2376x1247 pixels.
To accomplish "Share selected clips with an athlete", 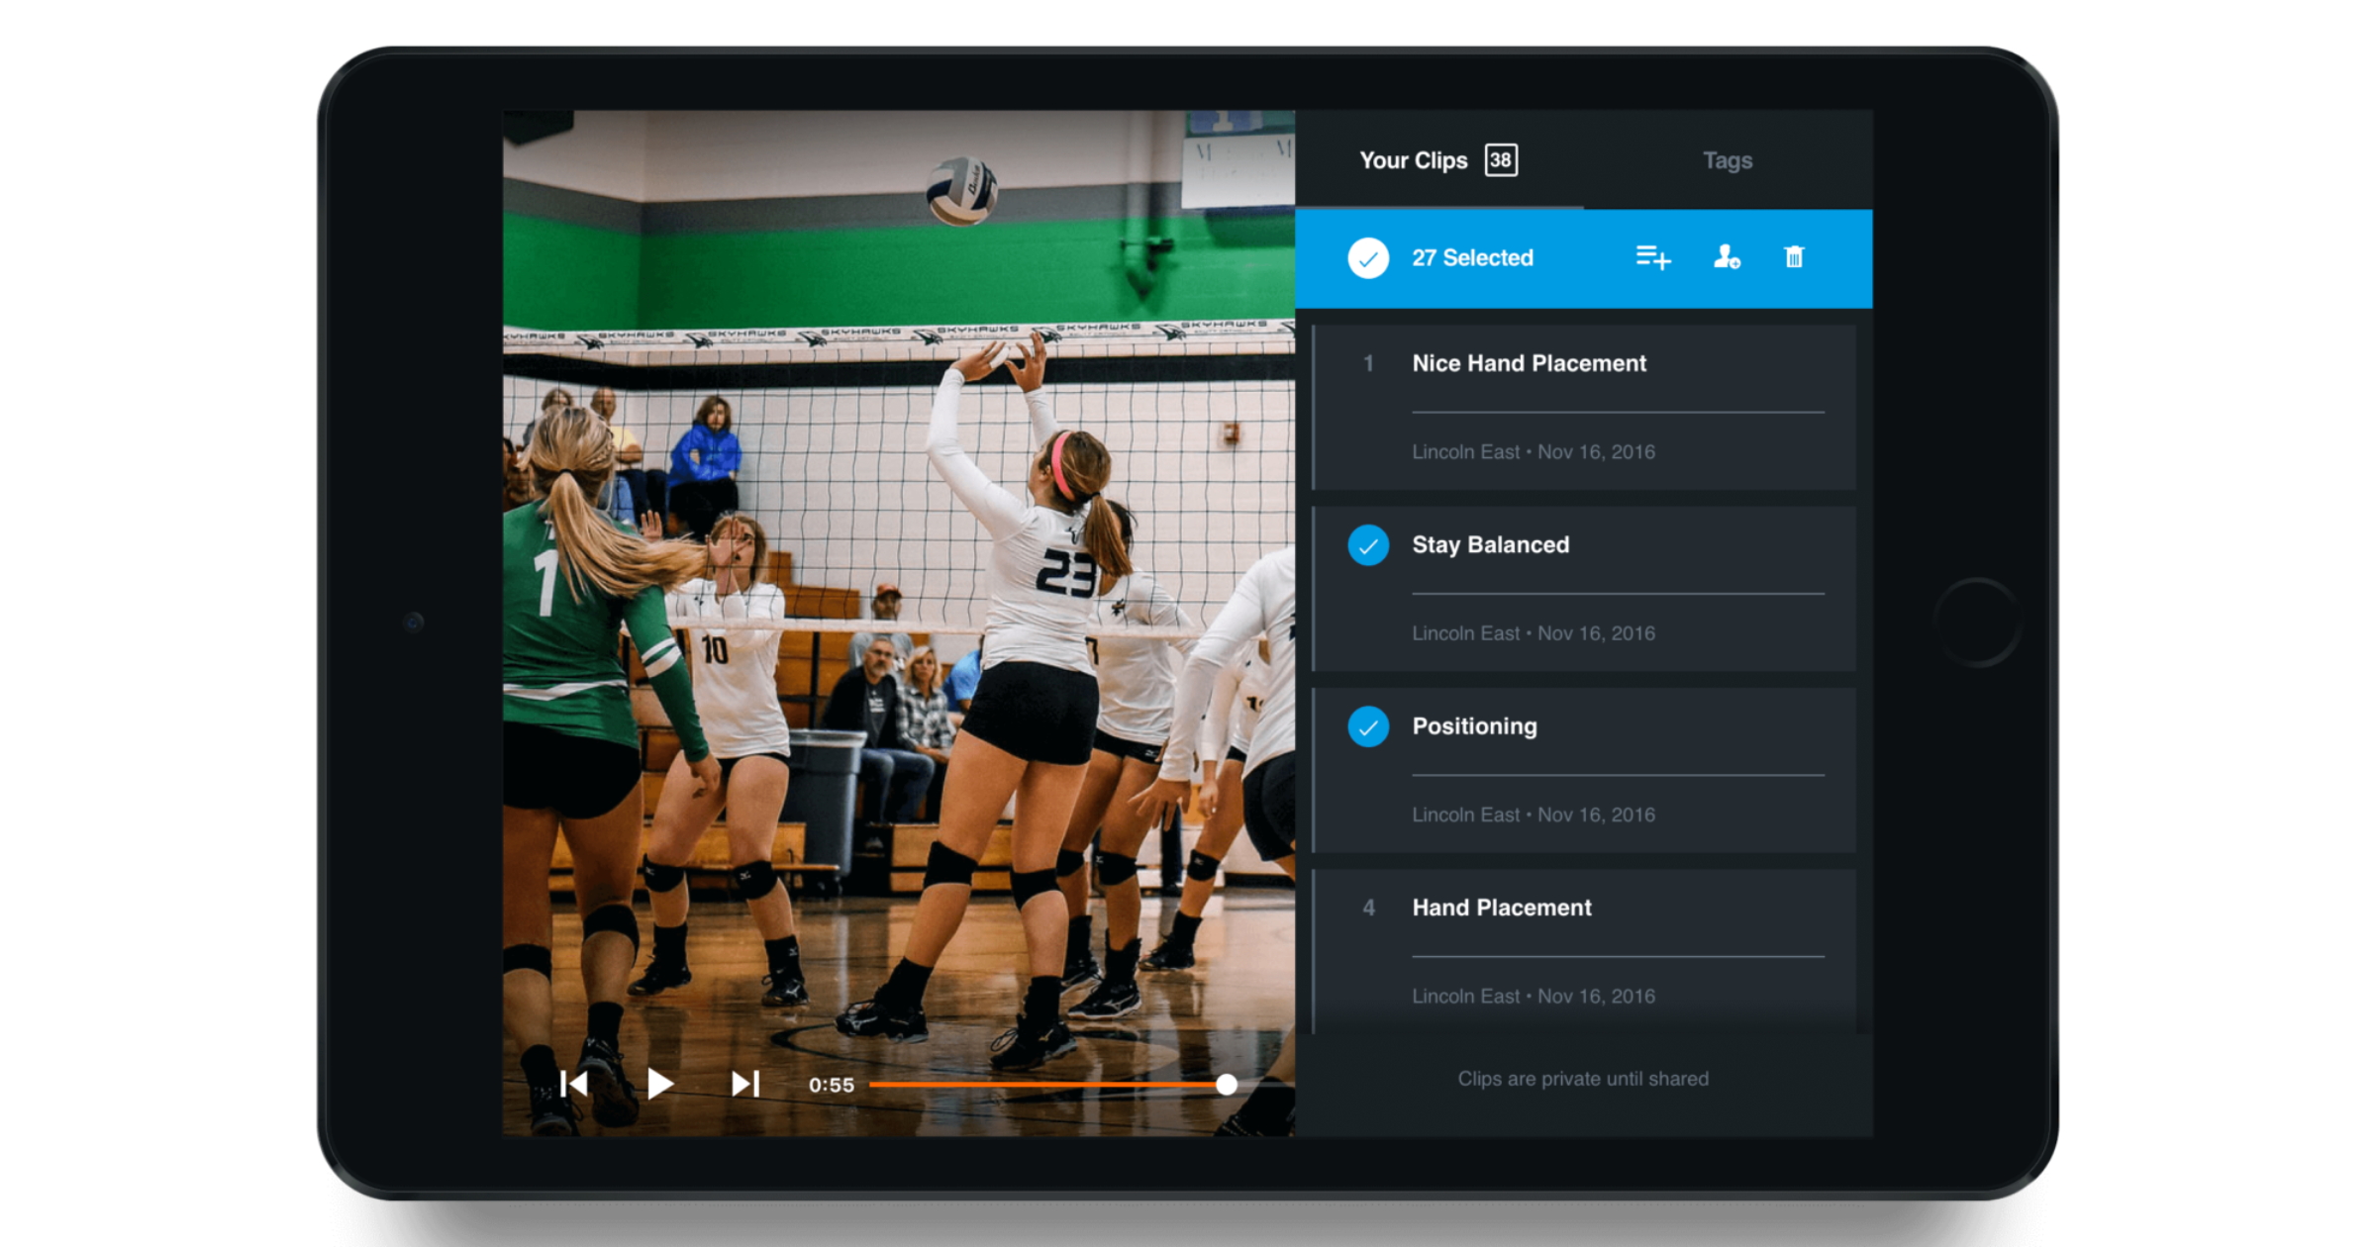I will click(x=1725, y=257).
